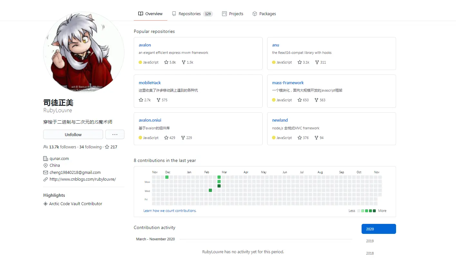Click the profile avatar image
The image size is (456, 260).
tap(84, 52)
